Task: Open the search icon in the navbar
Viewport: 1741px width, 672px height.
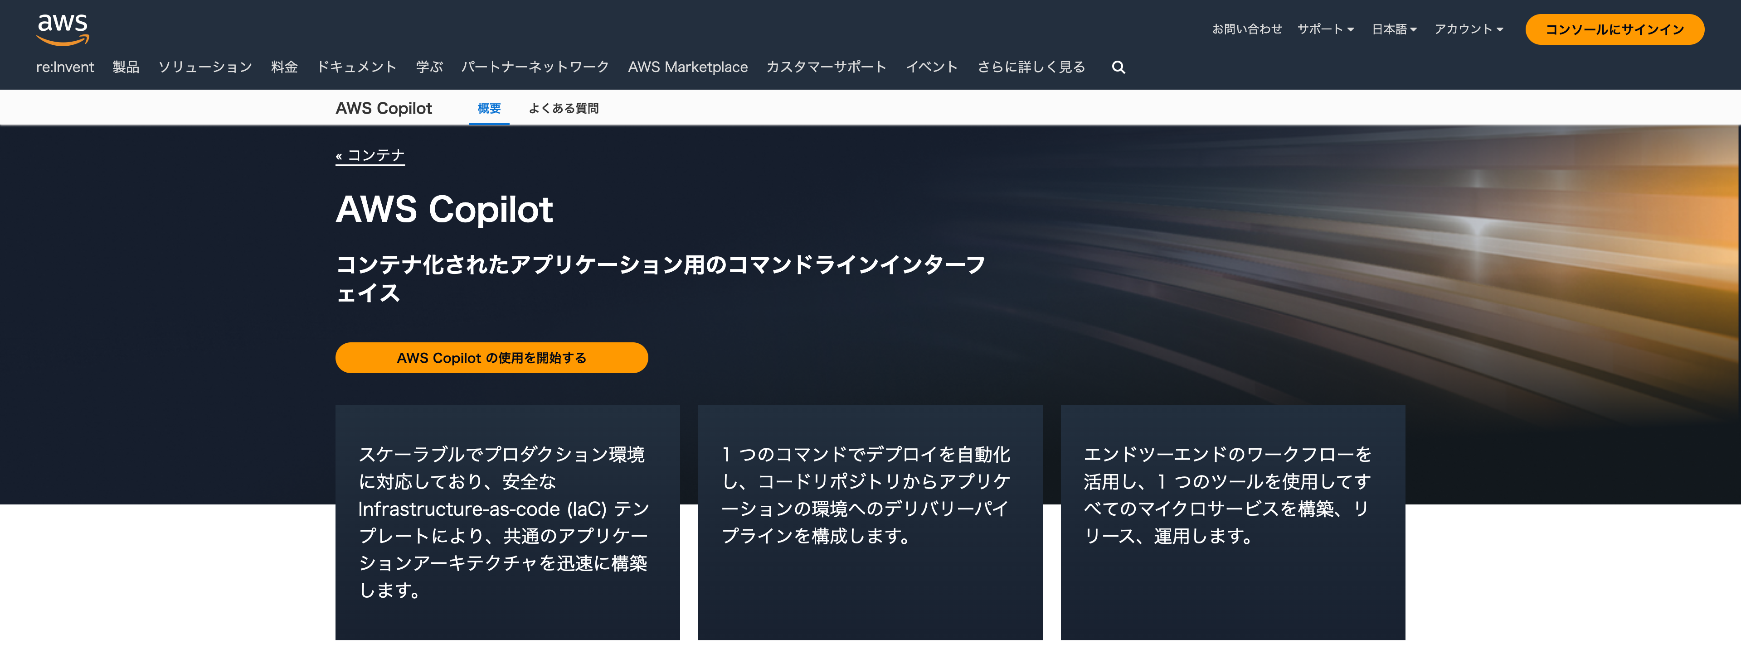Action: tap(1119, 67)
